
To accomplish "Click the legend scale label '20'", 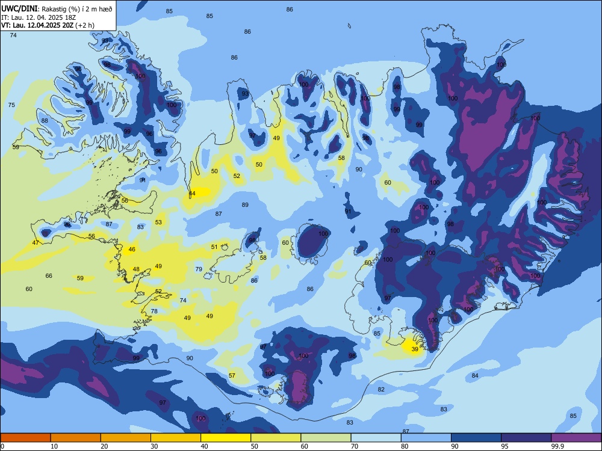I will tap(104, 446).
